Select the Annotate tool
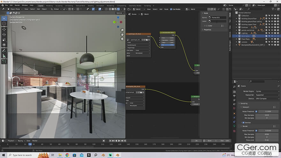 (4, 51)
